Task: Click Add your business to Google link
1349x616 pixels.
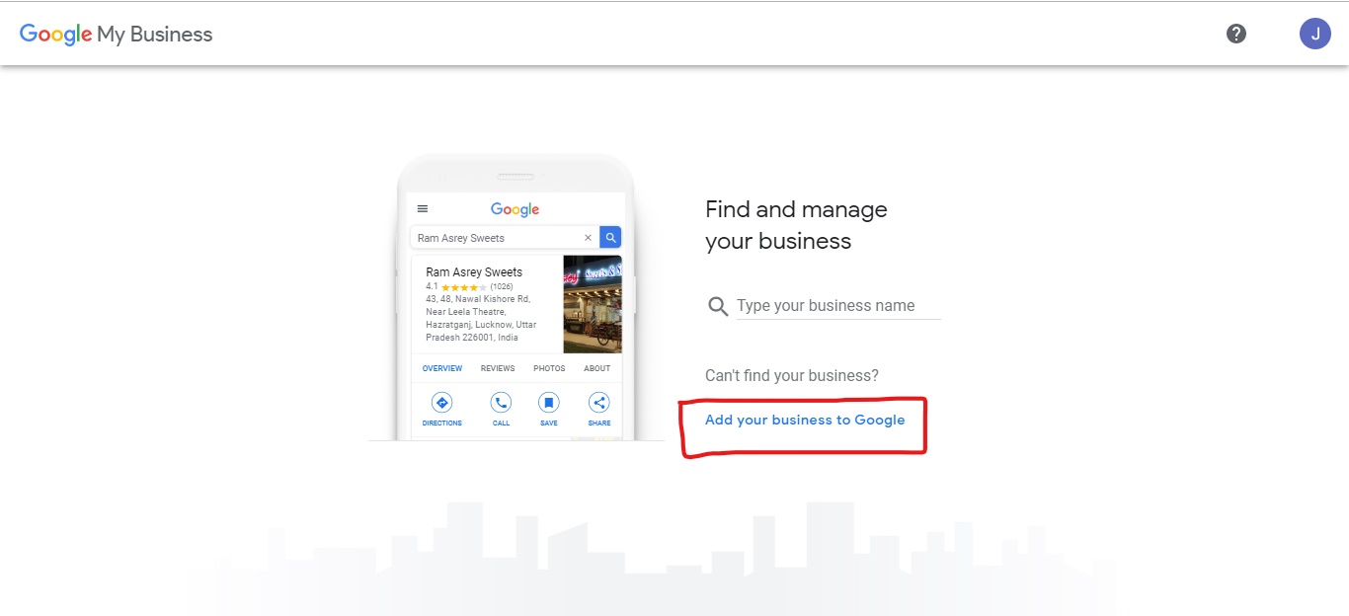Action: click(805, 420)
